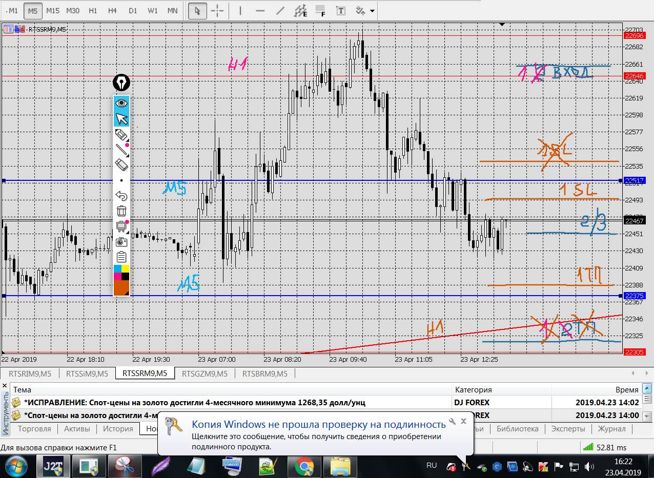Click the Windows genuine notification title link

pos(319,424)
